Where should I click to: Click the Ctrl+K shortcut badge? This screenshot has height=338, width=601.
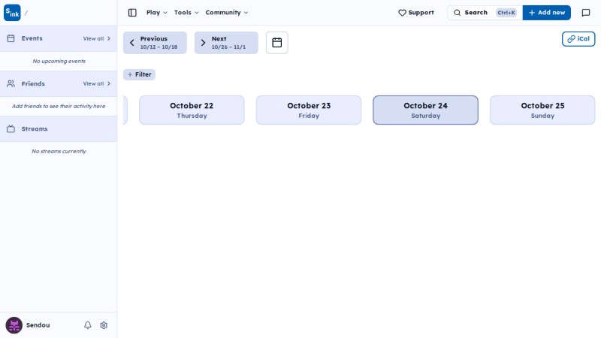(506, 13)
